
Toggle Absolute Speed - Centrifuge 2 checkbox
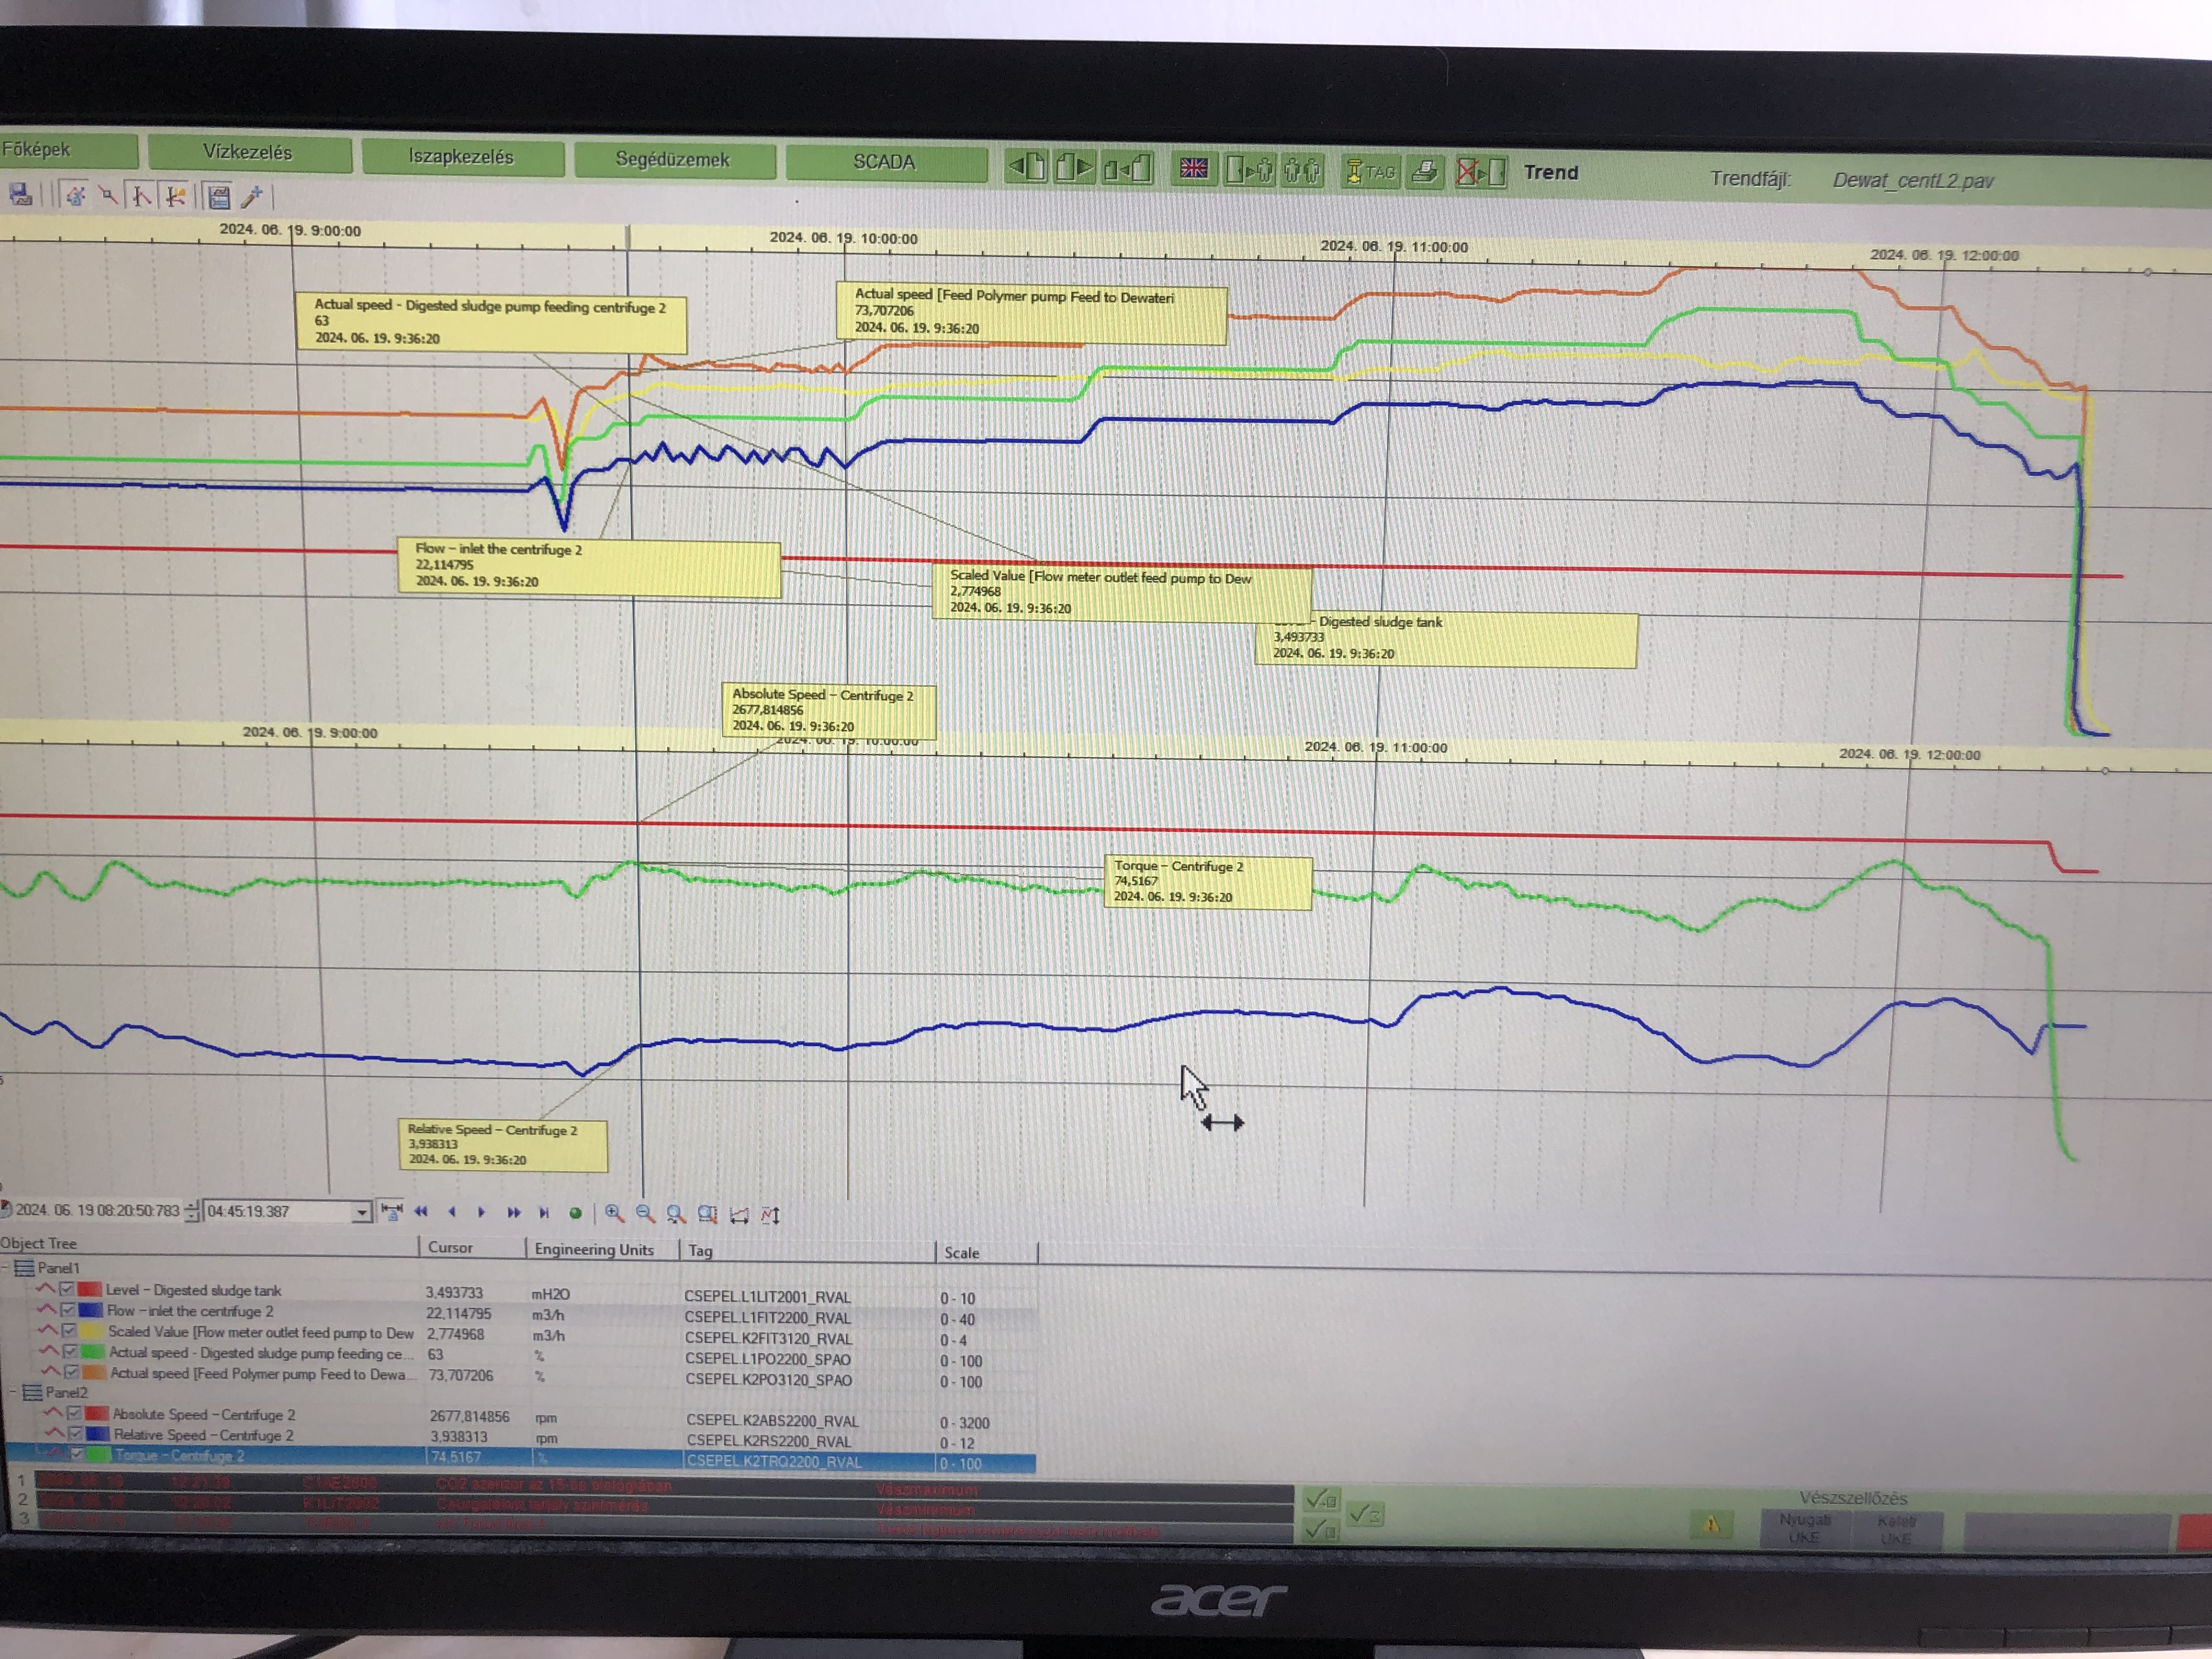pyautogui.click(x=74, y=1414)
